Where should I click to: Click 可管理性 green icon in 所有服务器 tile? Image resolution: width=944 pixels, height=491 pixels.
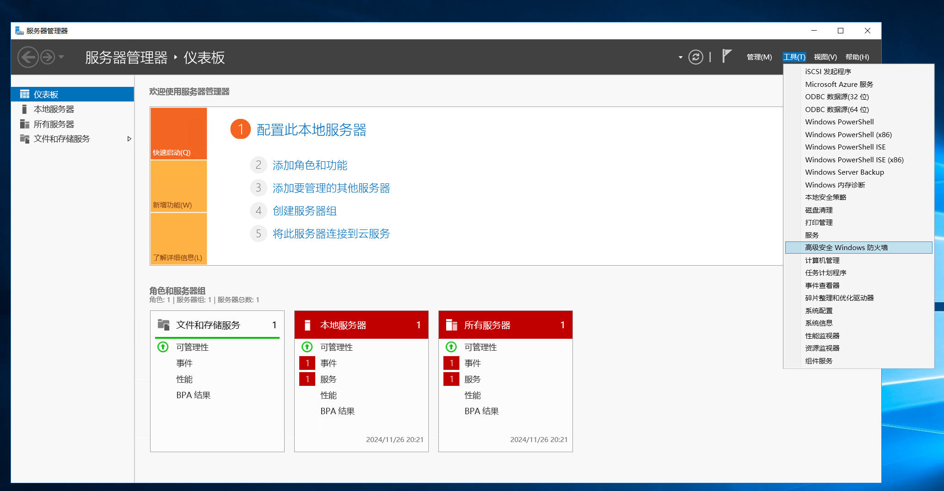tap(451, 347)
